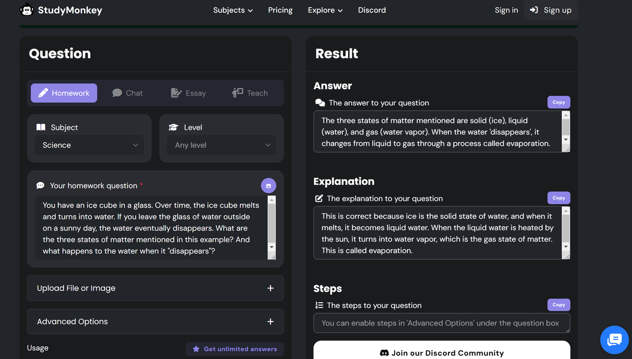Open the Level dropdown showing Any level

click(x=222, y=145)
